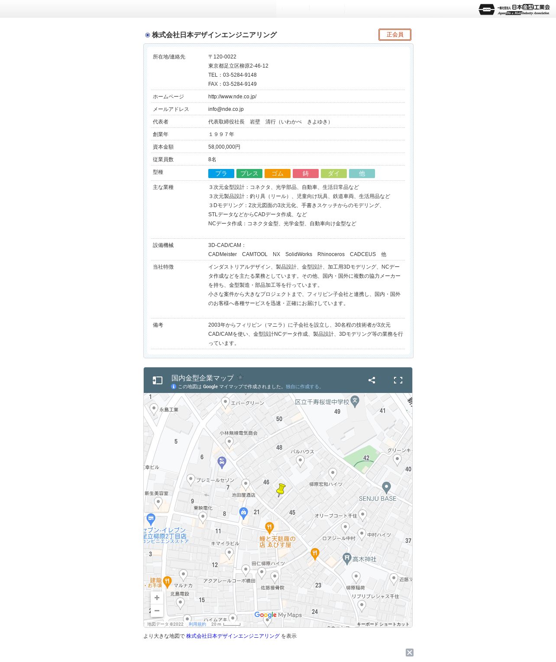Screen dimensions: 556x662
Task: Click the homepage URL http://www.nde.co.jp/
Action: pos(232,97)
